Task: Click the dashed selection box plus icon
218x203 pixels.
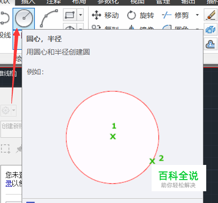Action: point(6,148)
